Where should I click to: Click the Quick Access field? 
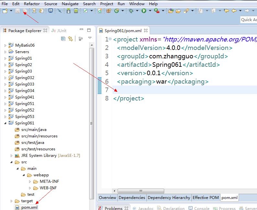point(249,20)
